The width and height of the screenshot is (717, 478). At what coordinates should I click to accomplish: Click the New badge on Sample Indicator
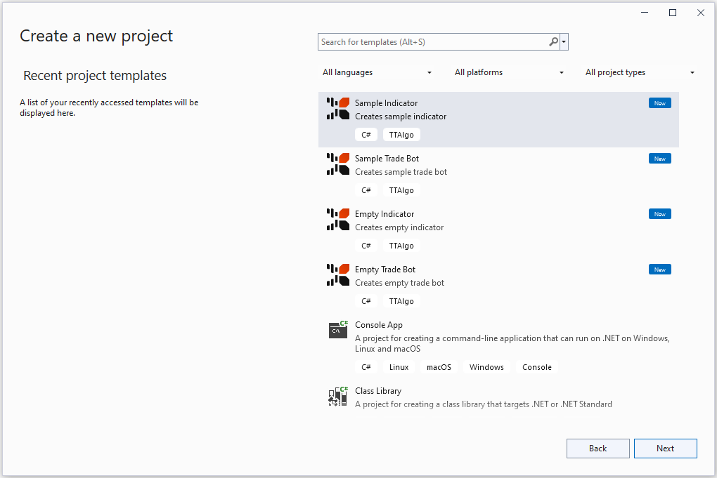click(x=660, y=103)
